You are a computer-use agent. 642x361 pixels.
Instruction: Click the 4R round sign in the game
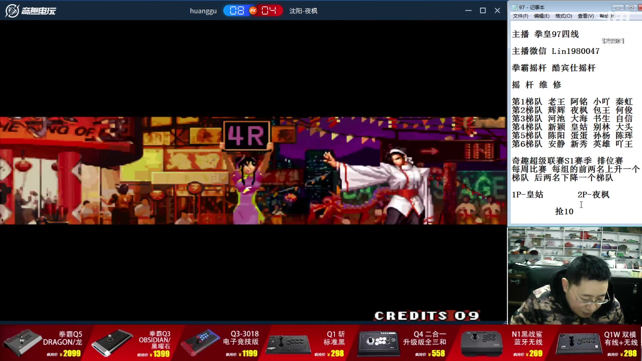pyautogui.click(x=246, y=136)
